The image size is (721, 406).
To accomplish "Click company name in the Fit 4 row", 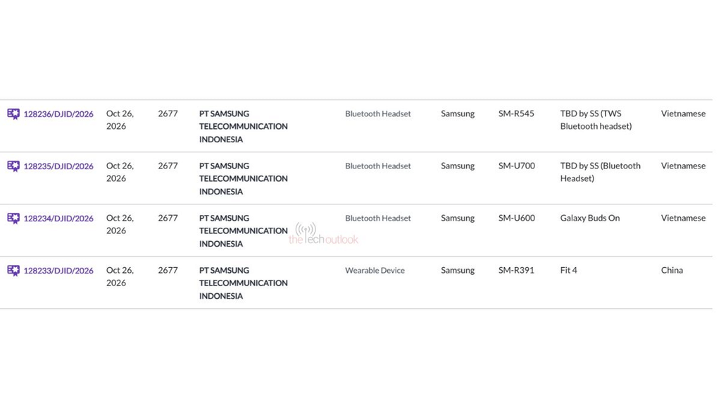I will (243, 283).
